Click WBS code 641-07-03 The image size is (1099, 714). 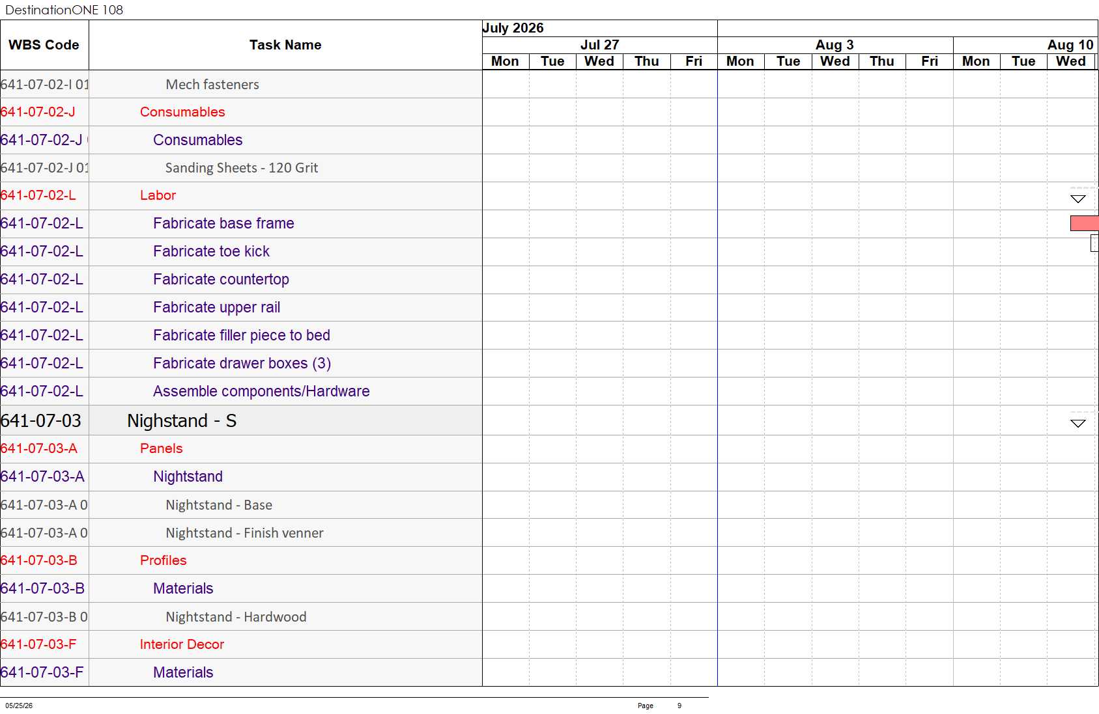coord(41,421)
